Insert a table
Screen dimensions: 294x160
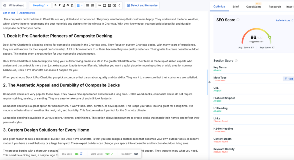(x=105, y=5)
